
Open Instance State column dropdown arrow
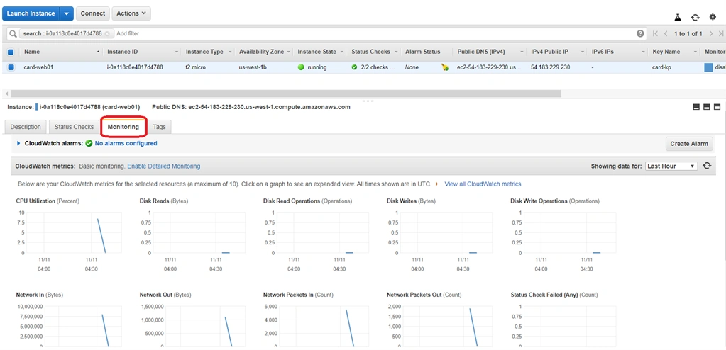pos(341,52)
